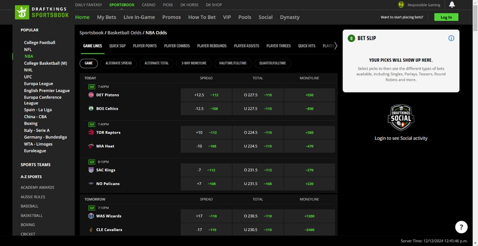
Task: Select the Player Assists tab
Action: click(247, 46)
